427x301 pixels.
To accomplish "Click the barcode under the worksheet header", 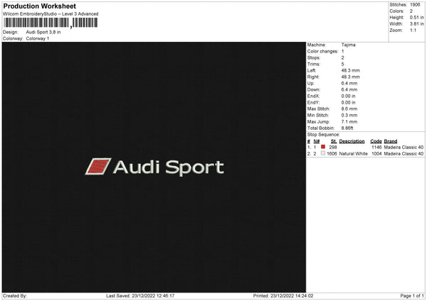I will click(x=51, y=23).
